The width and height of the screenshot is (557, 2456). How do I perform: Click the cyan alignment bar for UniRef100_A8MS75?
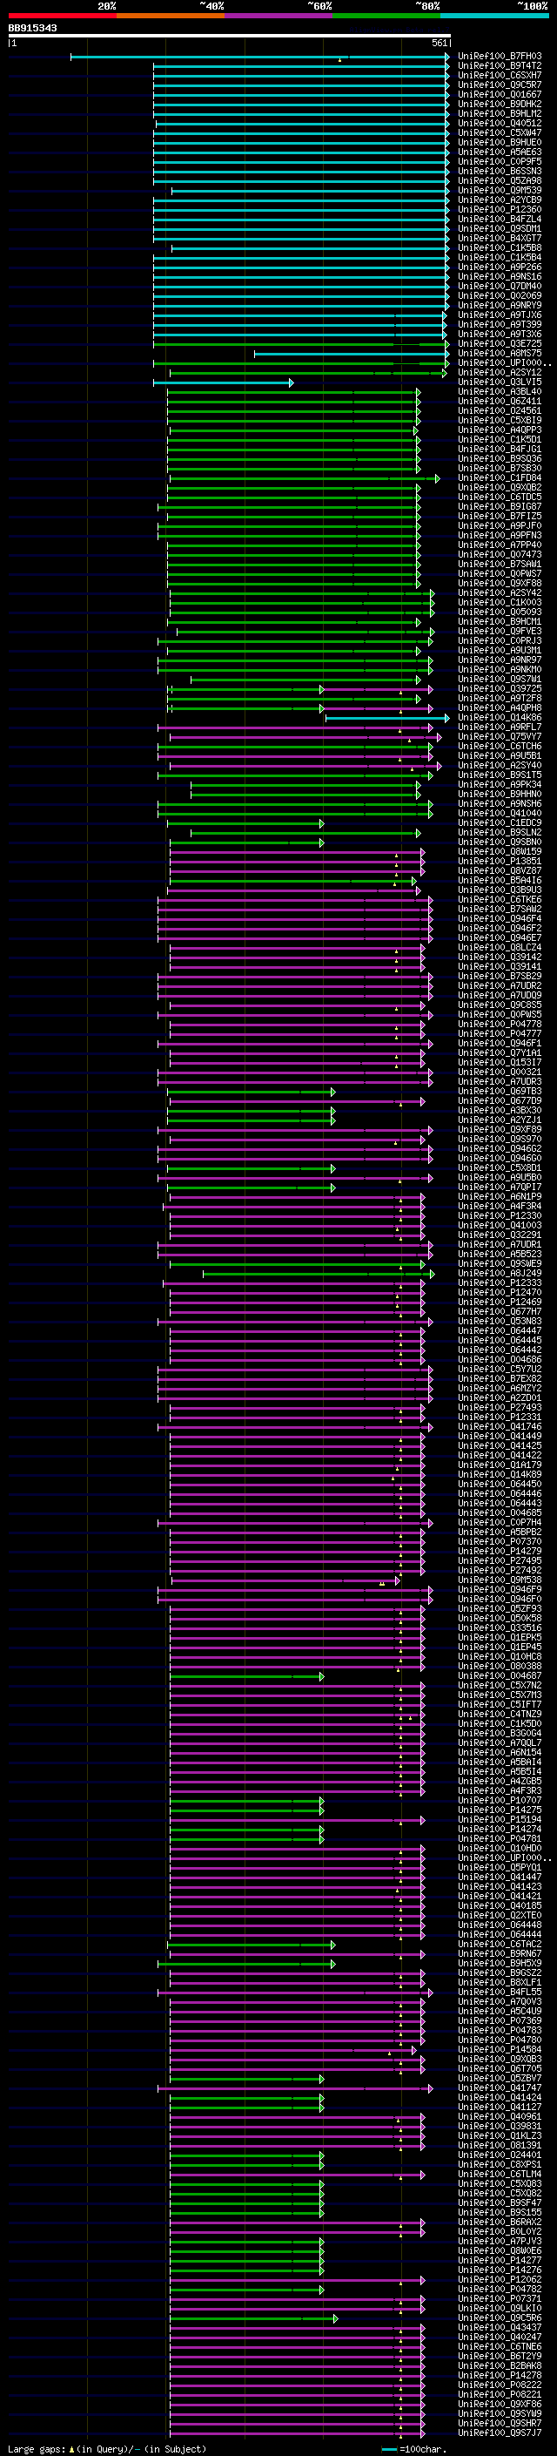point(352,354)
